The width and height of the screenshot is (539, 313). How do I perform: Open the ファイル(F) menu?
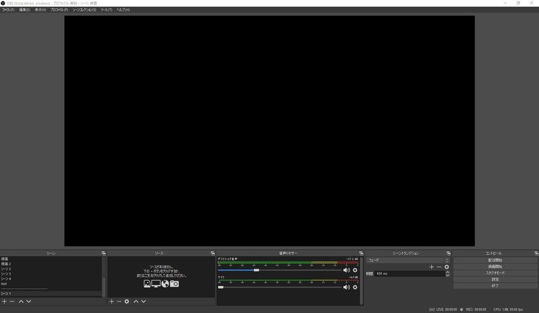[x=8, y=10]
